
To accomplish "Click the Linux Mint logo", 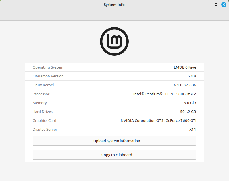I will tap(114, 41).
